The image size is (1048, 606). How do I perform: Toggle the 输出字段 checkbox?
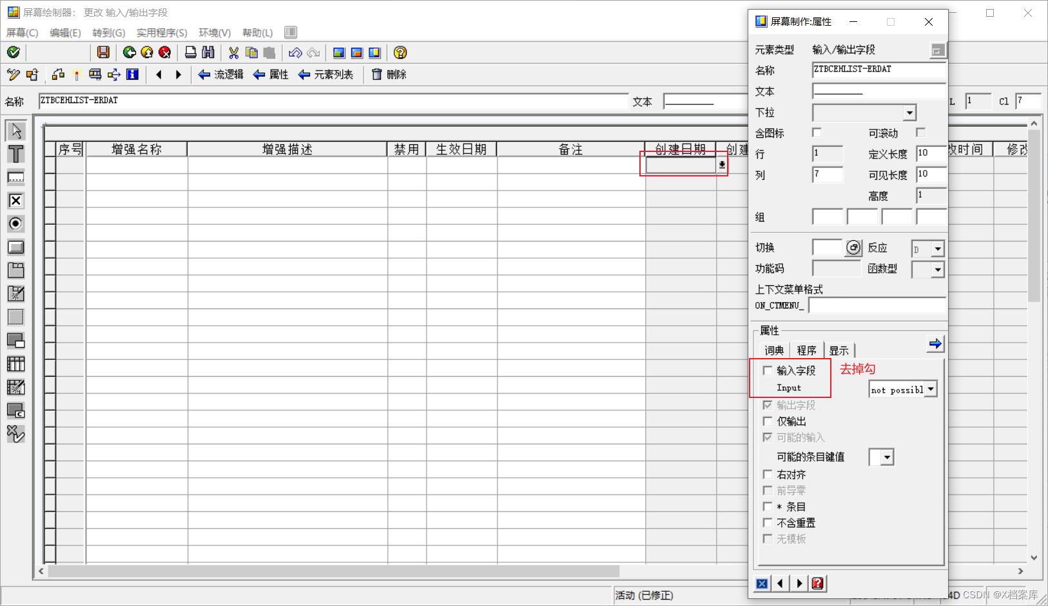(768, 405)
